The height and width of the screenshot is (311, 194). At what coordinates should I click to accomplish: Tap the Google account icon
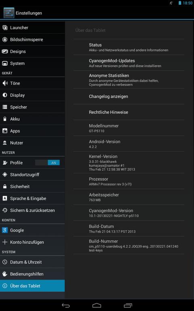[x=5, y=230]
